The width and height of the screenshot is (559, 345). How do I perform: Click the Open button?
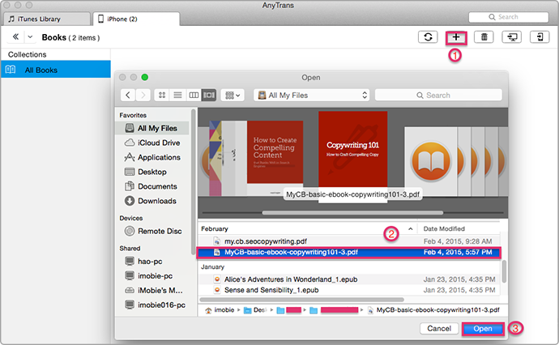pos(483,329)
